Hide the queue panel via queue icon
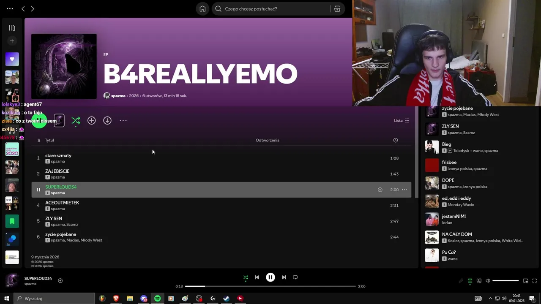The width and height of the screenshot is (541, 304). point(470,281)
